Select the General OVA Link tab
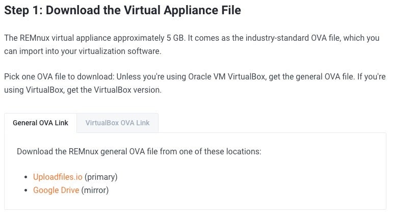This screenshot has height=220, width=393. point(40,123)
